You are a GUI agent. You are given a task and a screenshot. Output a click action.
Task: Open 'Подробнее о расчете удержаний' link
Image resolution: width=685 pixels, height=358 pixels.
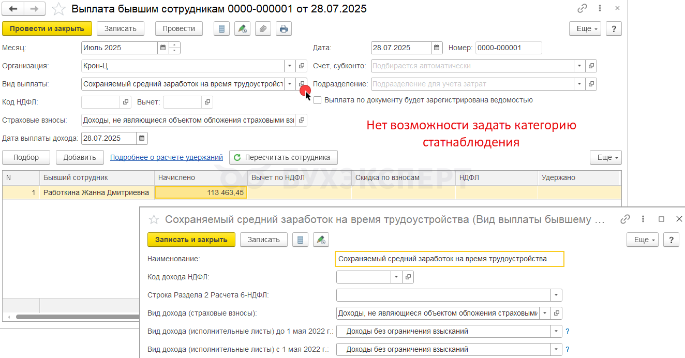click(x=166, y=157)
